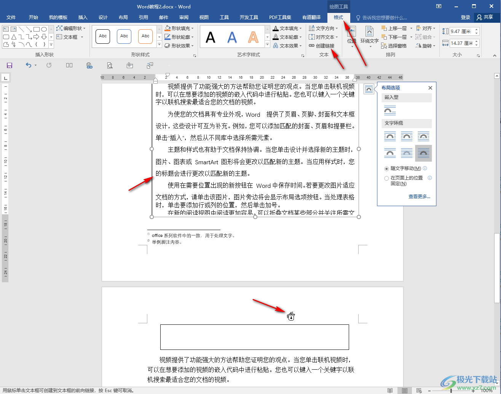Image resolution: width=501 pixels, height=394 pixels.
Task: Click the globe link icon in quick toolbar
Action: [x=89, y=65]
